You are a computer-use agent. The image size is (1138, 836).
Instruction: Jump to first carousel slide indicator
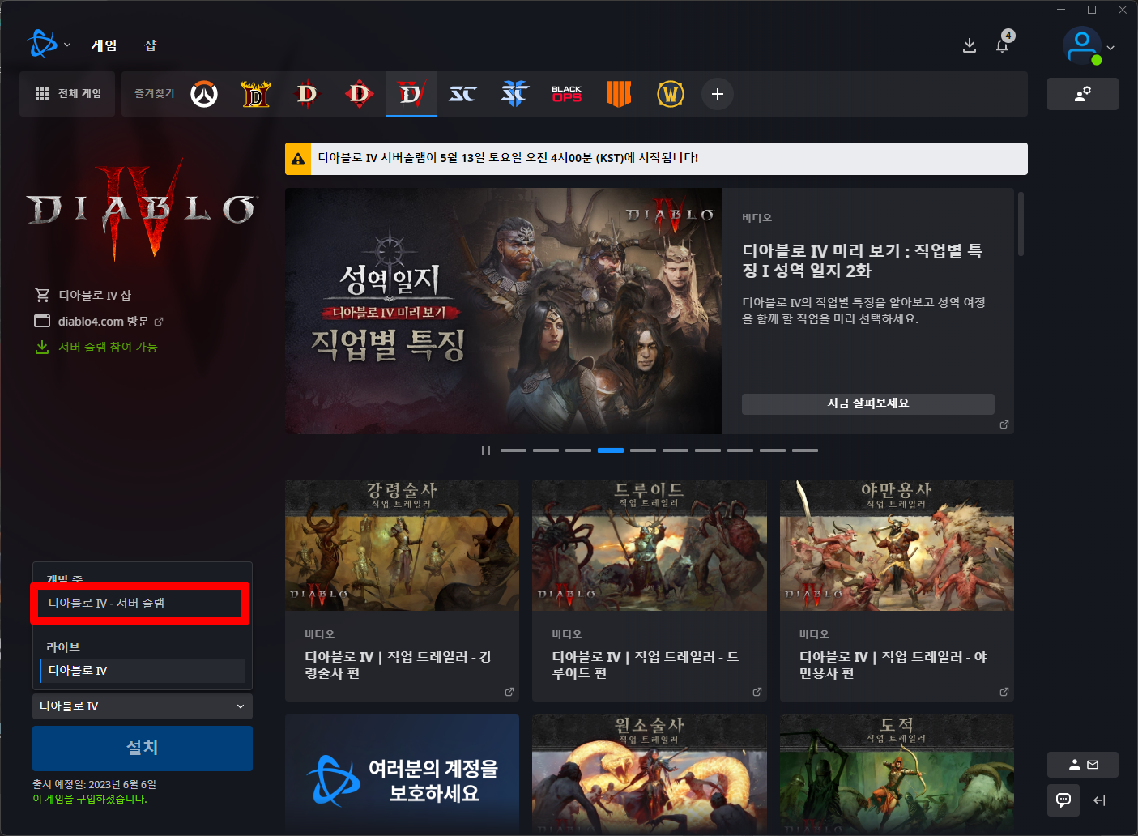point(514,450)
